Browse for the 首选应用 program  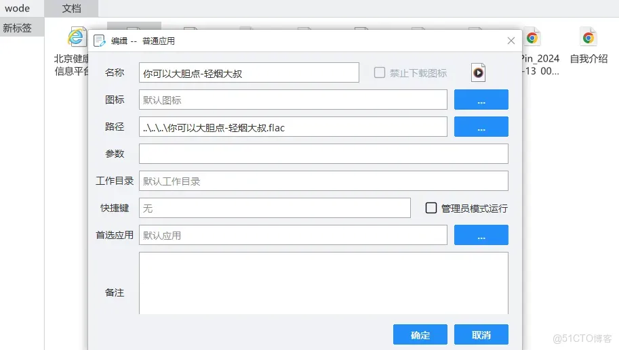481,235
